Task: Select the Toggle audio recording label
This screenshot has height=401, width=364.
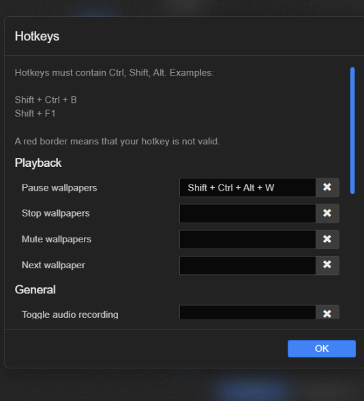Action: click(x=70, y=315)
